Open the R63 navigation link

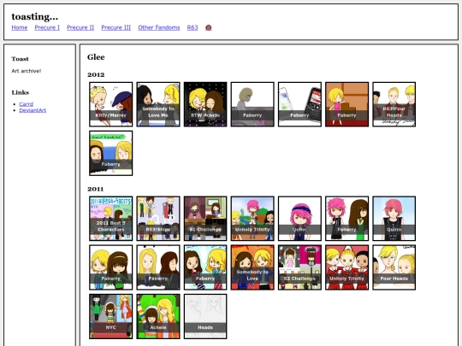pyautogui.click(x=192, y=27)
